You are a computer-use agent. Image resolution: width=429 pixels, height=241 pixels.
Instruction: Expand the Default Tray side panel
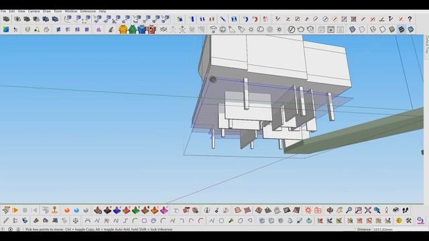(426, 45)
